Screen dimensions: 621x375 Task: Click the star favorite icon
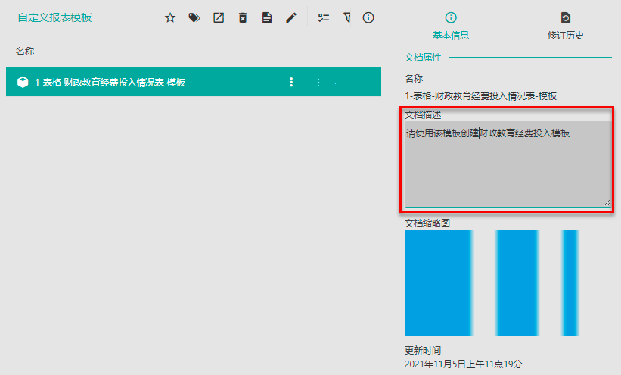[x=170, y=18]
